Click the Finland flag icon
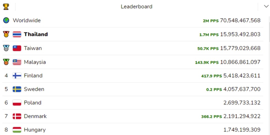This screenshot has width=270, height=135. point(17,75)
